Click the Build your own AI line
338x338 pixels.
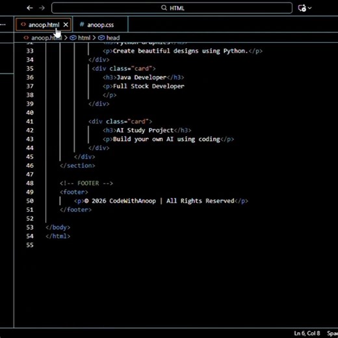[168, 139]
